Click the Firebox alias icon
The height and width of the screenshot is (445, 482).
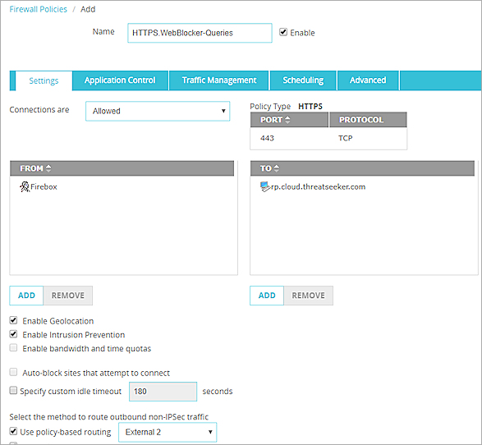tap(25, 186)
